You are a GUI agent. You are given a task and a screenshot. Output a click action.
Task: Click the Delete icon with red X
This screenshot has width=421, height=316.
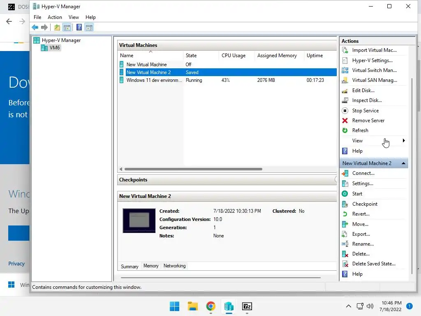pos(345,254)
